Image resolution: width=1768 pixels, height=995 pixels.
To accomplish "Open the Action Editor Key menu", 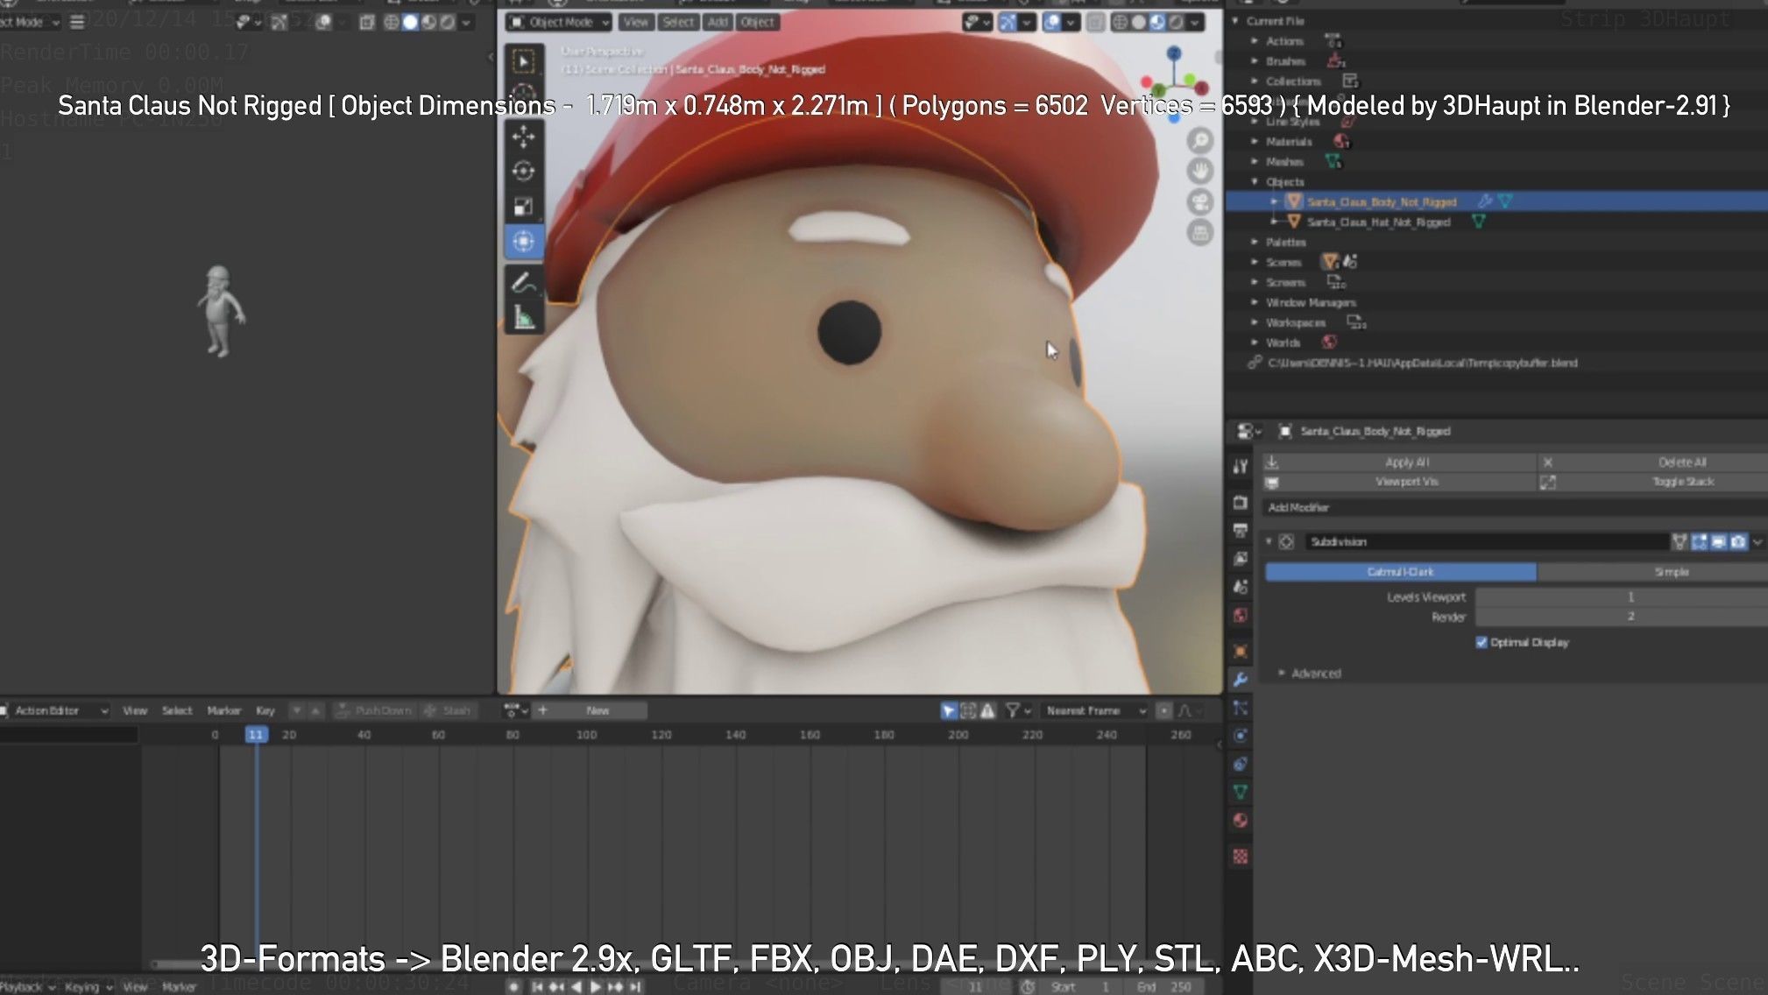I will 265,710.
